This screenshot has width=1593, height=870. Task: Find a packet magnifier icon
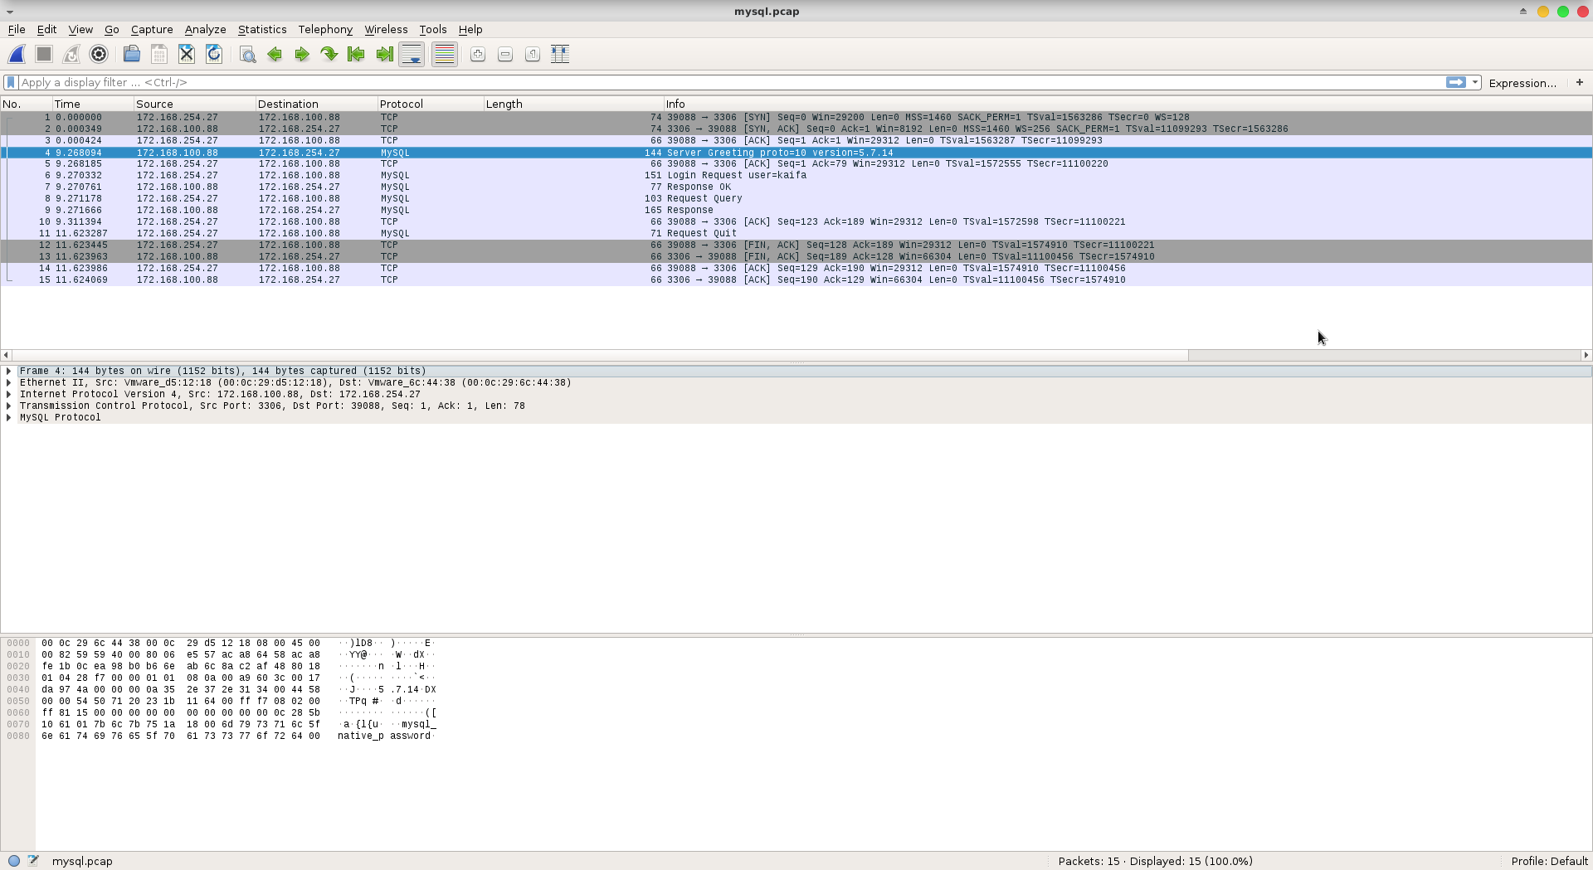247,55
